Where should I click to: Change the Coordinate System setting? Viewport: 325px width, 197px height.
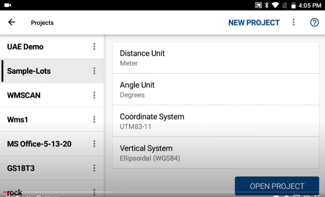(x=215, y=121)
